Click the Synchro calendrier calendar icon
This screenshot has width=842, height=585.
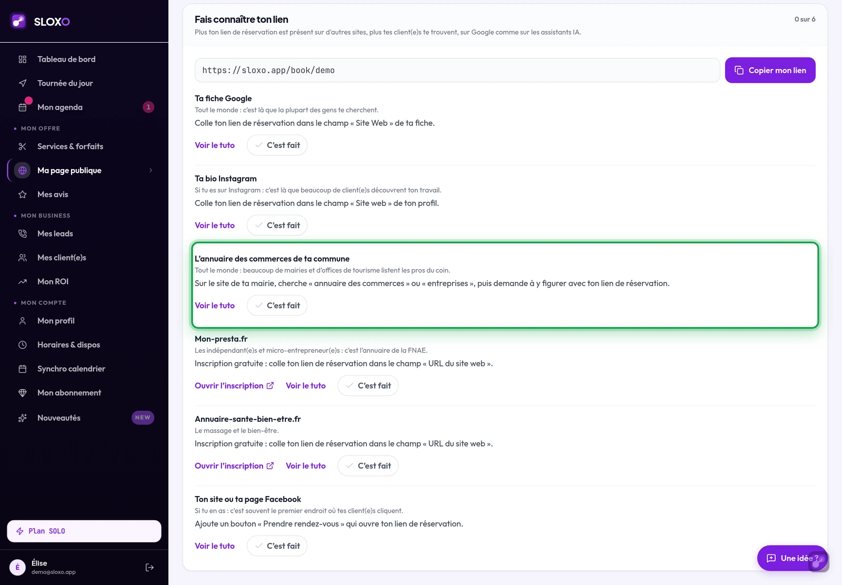(23, 369)
